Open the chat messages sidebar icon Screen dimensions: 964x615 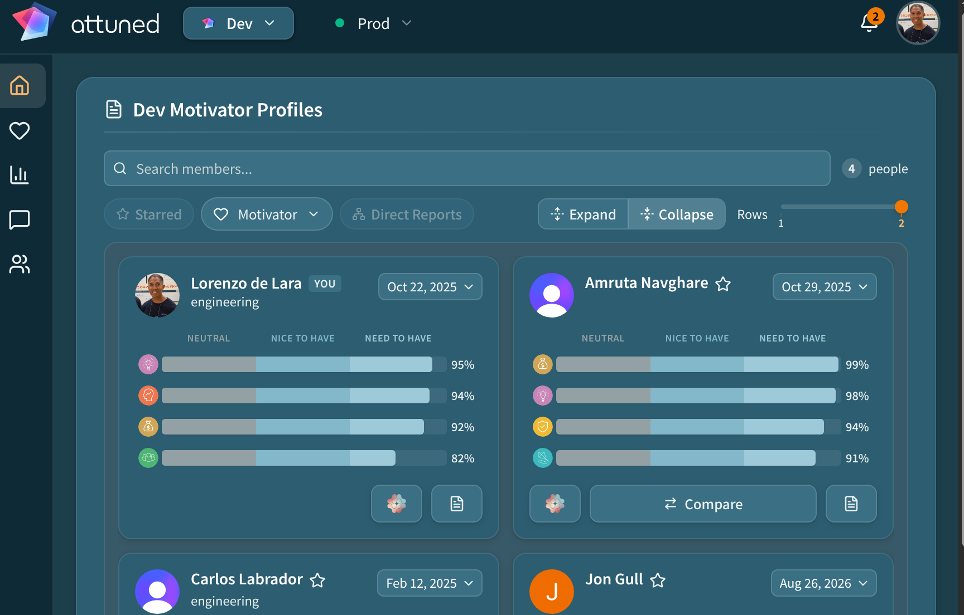click(20, 219)
